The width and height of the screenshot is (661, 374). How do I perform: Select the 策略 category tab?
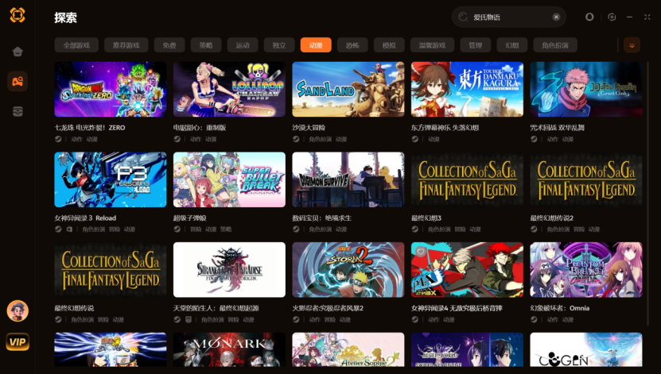coord(206,45)
